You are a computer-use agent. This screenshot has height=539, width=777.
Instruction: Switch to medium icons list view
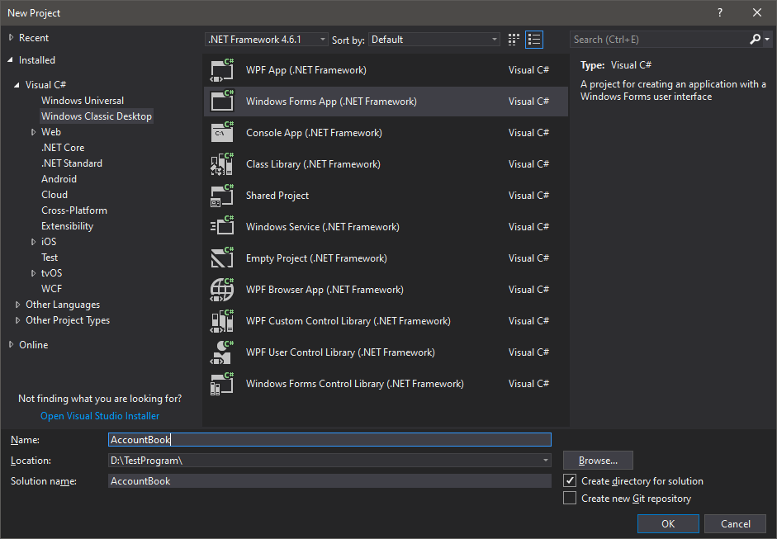[534, 40]
